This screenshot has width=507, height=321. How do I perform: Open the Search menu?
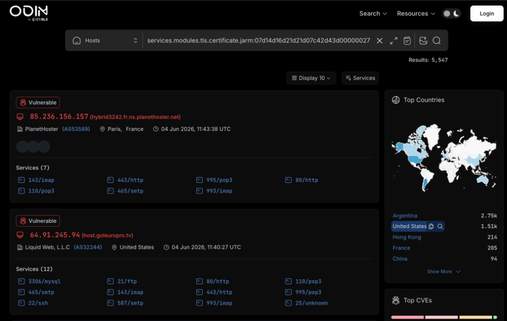[373, 13]
